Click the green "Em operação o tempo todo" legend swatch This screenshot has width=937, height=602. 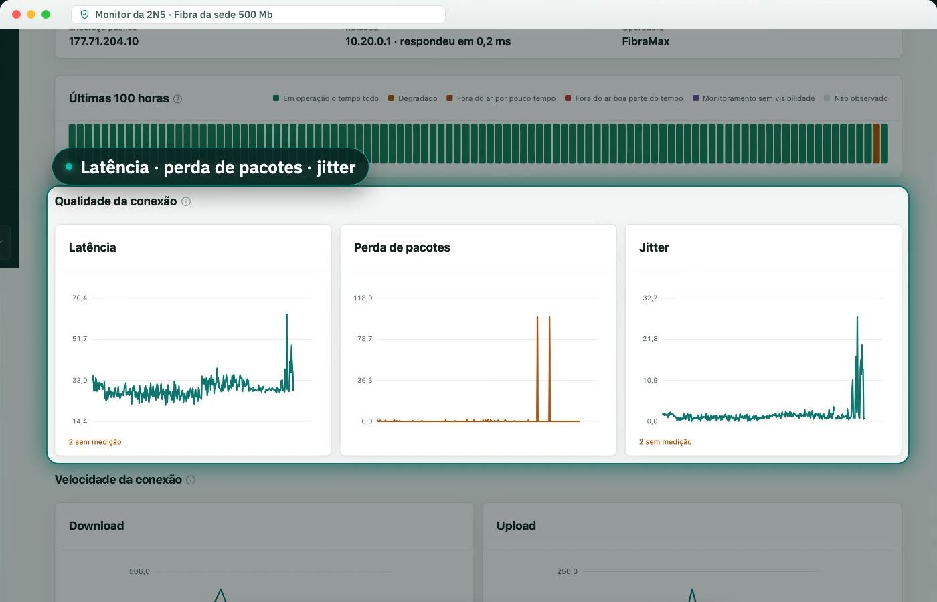click(276, 98)
